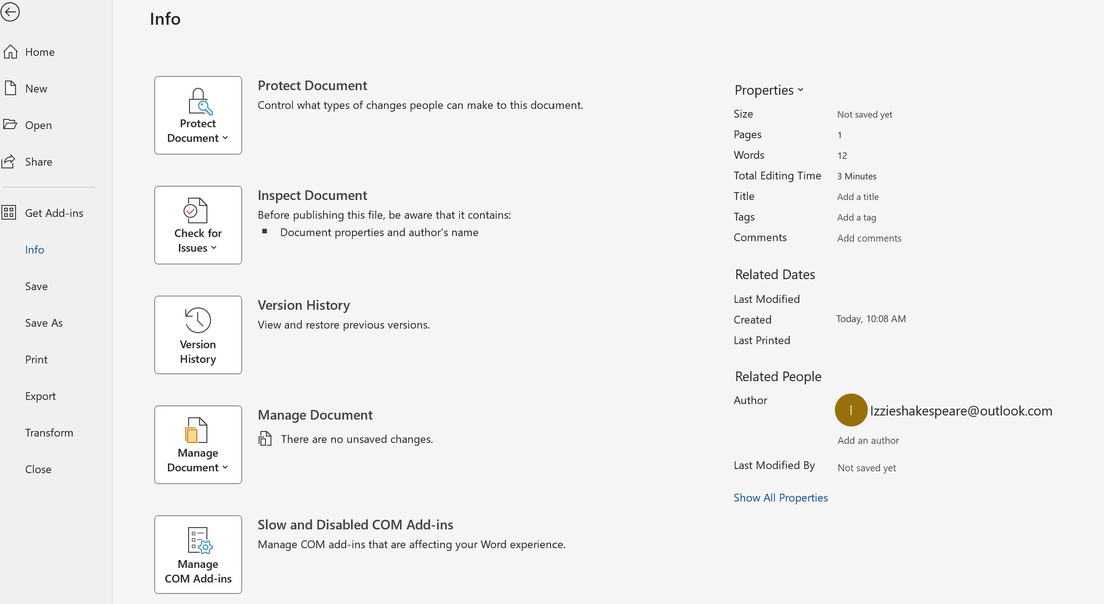Click the New blank page icon

tap(10, 88)
